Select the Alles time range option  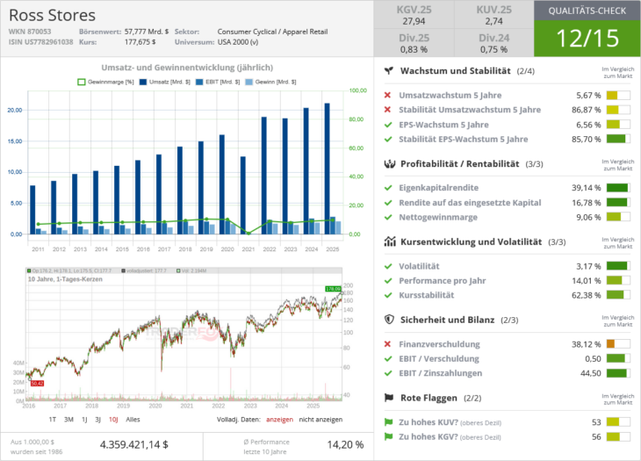134,419
